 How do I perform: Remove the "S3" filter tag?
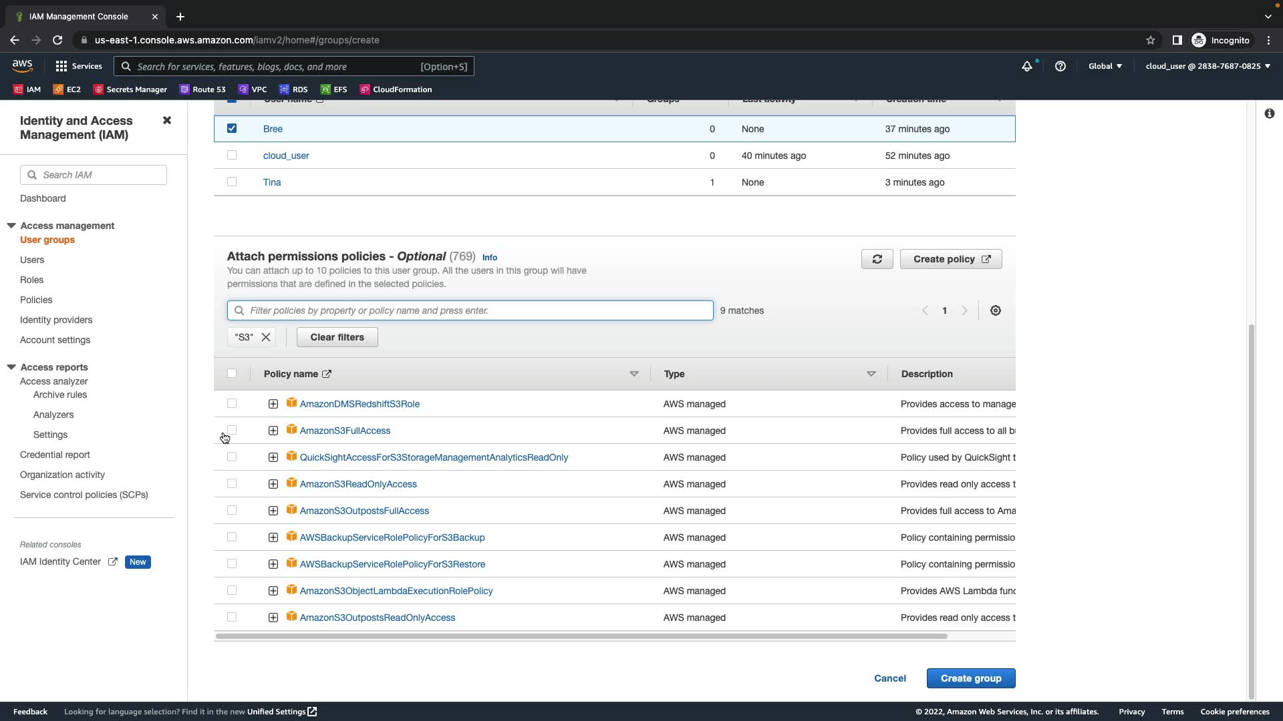[x=266, y=337]
